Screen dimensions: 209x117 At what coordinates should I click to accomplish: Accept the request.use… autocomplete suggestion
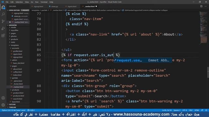point(143,60)
